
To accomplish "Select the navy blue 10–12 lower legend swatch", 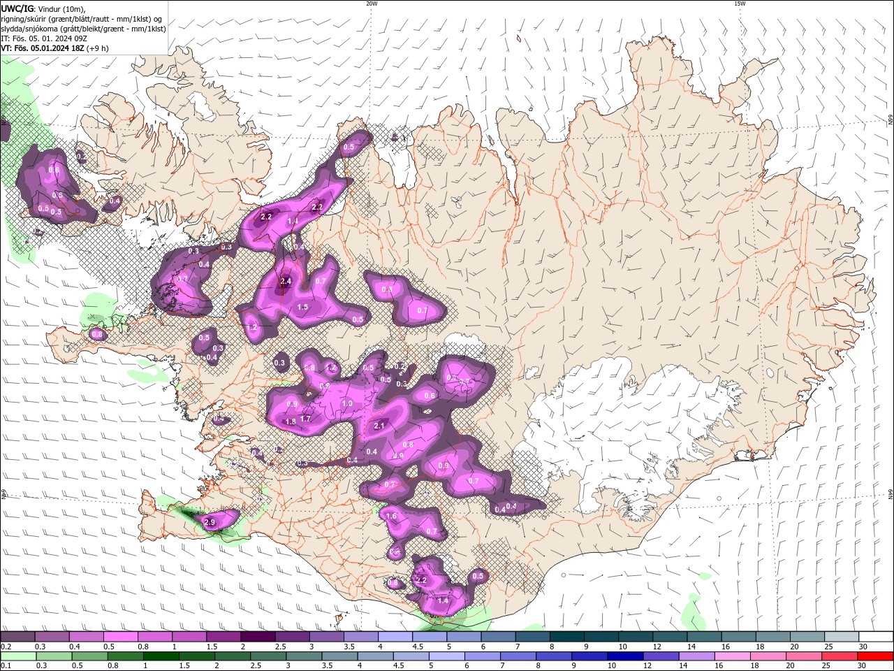I will [x=624, y=656].
